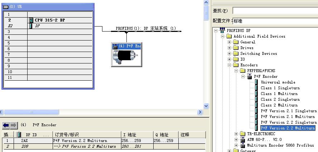
Task: Click the DP ID column header icon
Action: pos(19,134)
